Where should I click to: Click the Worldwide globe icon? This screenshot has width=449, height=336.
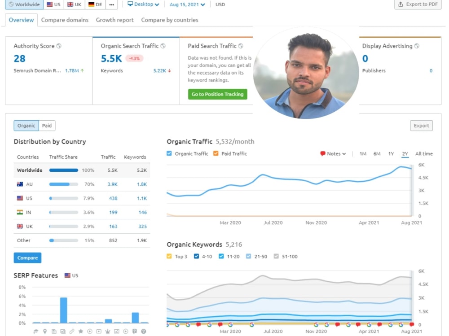point(11,4)
